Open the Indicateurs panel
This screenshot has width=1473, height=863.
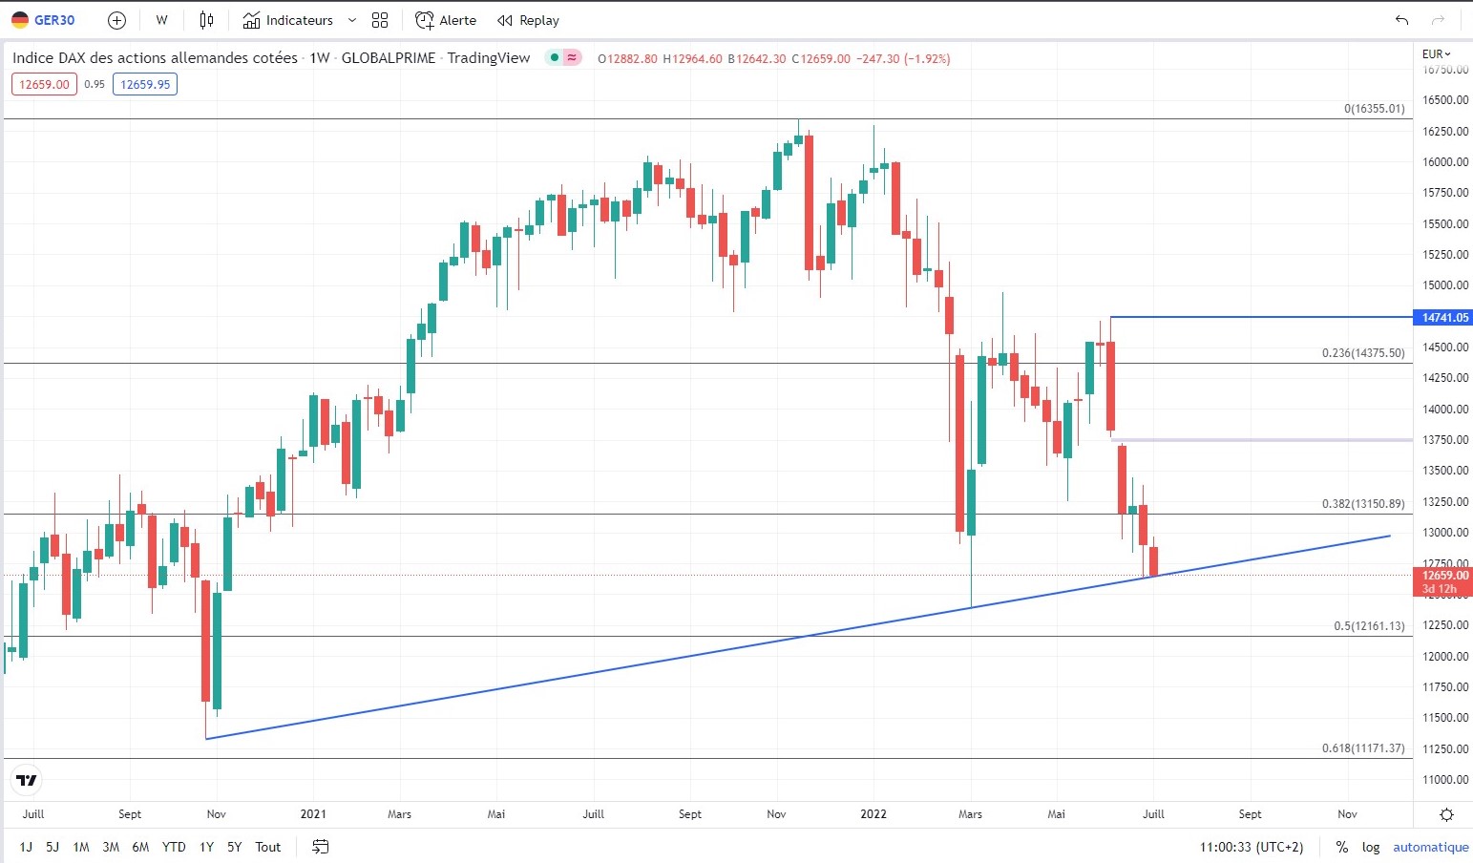point(288,20)
